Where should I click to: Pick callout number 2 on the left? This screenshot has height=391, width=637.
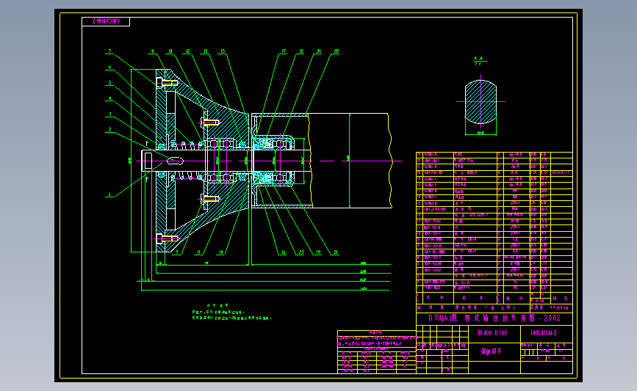pyautogui.click(x=109, y=130)
